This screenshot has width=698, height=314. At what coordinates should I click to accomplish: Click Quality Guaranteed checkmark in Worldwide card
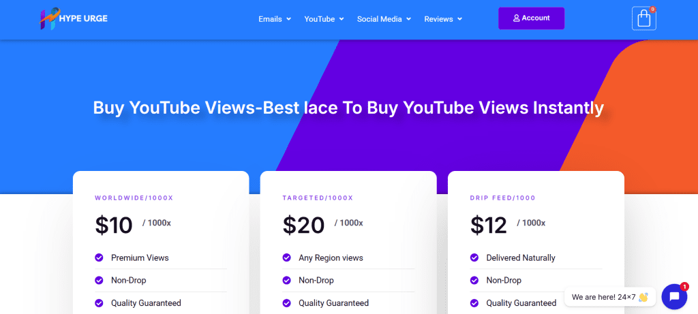pyautogui.click(x=99, y=303)
